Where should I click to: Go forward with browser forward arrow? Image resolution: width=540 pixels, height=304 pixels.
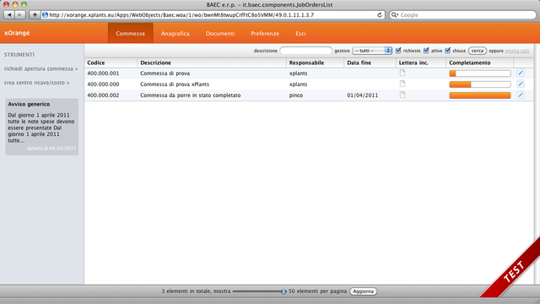(20, 15)
